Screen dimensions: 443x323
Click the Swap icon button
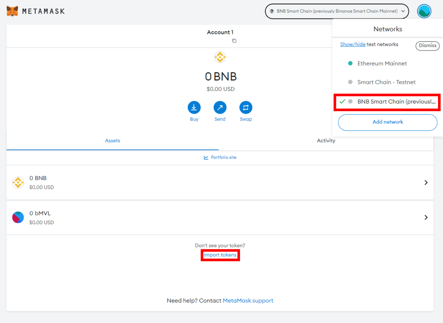point(246,107)
